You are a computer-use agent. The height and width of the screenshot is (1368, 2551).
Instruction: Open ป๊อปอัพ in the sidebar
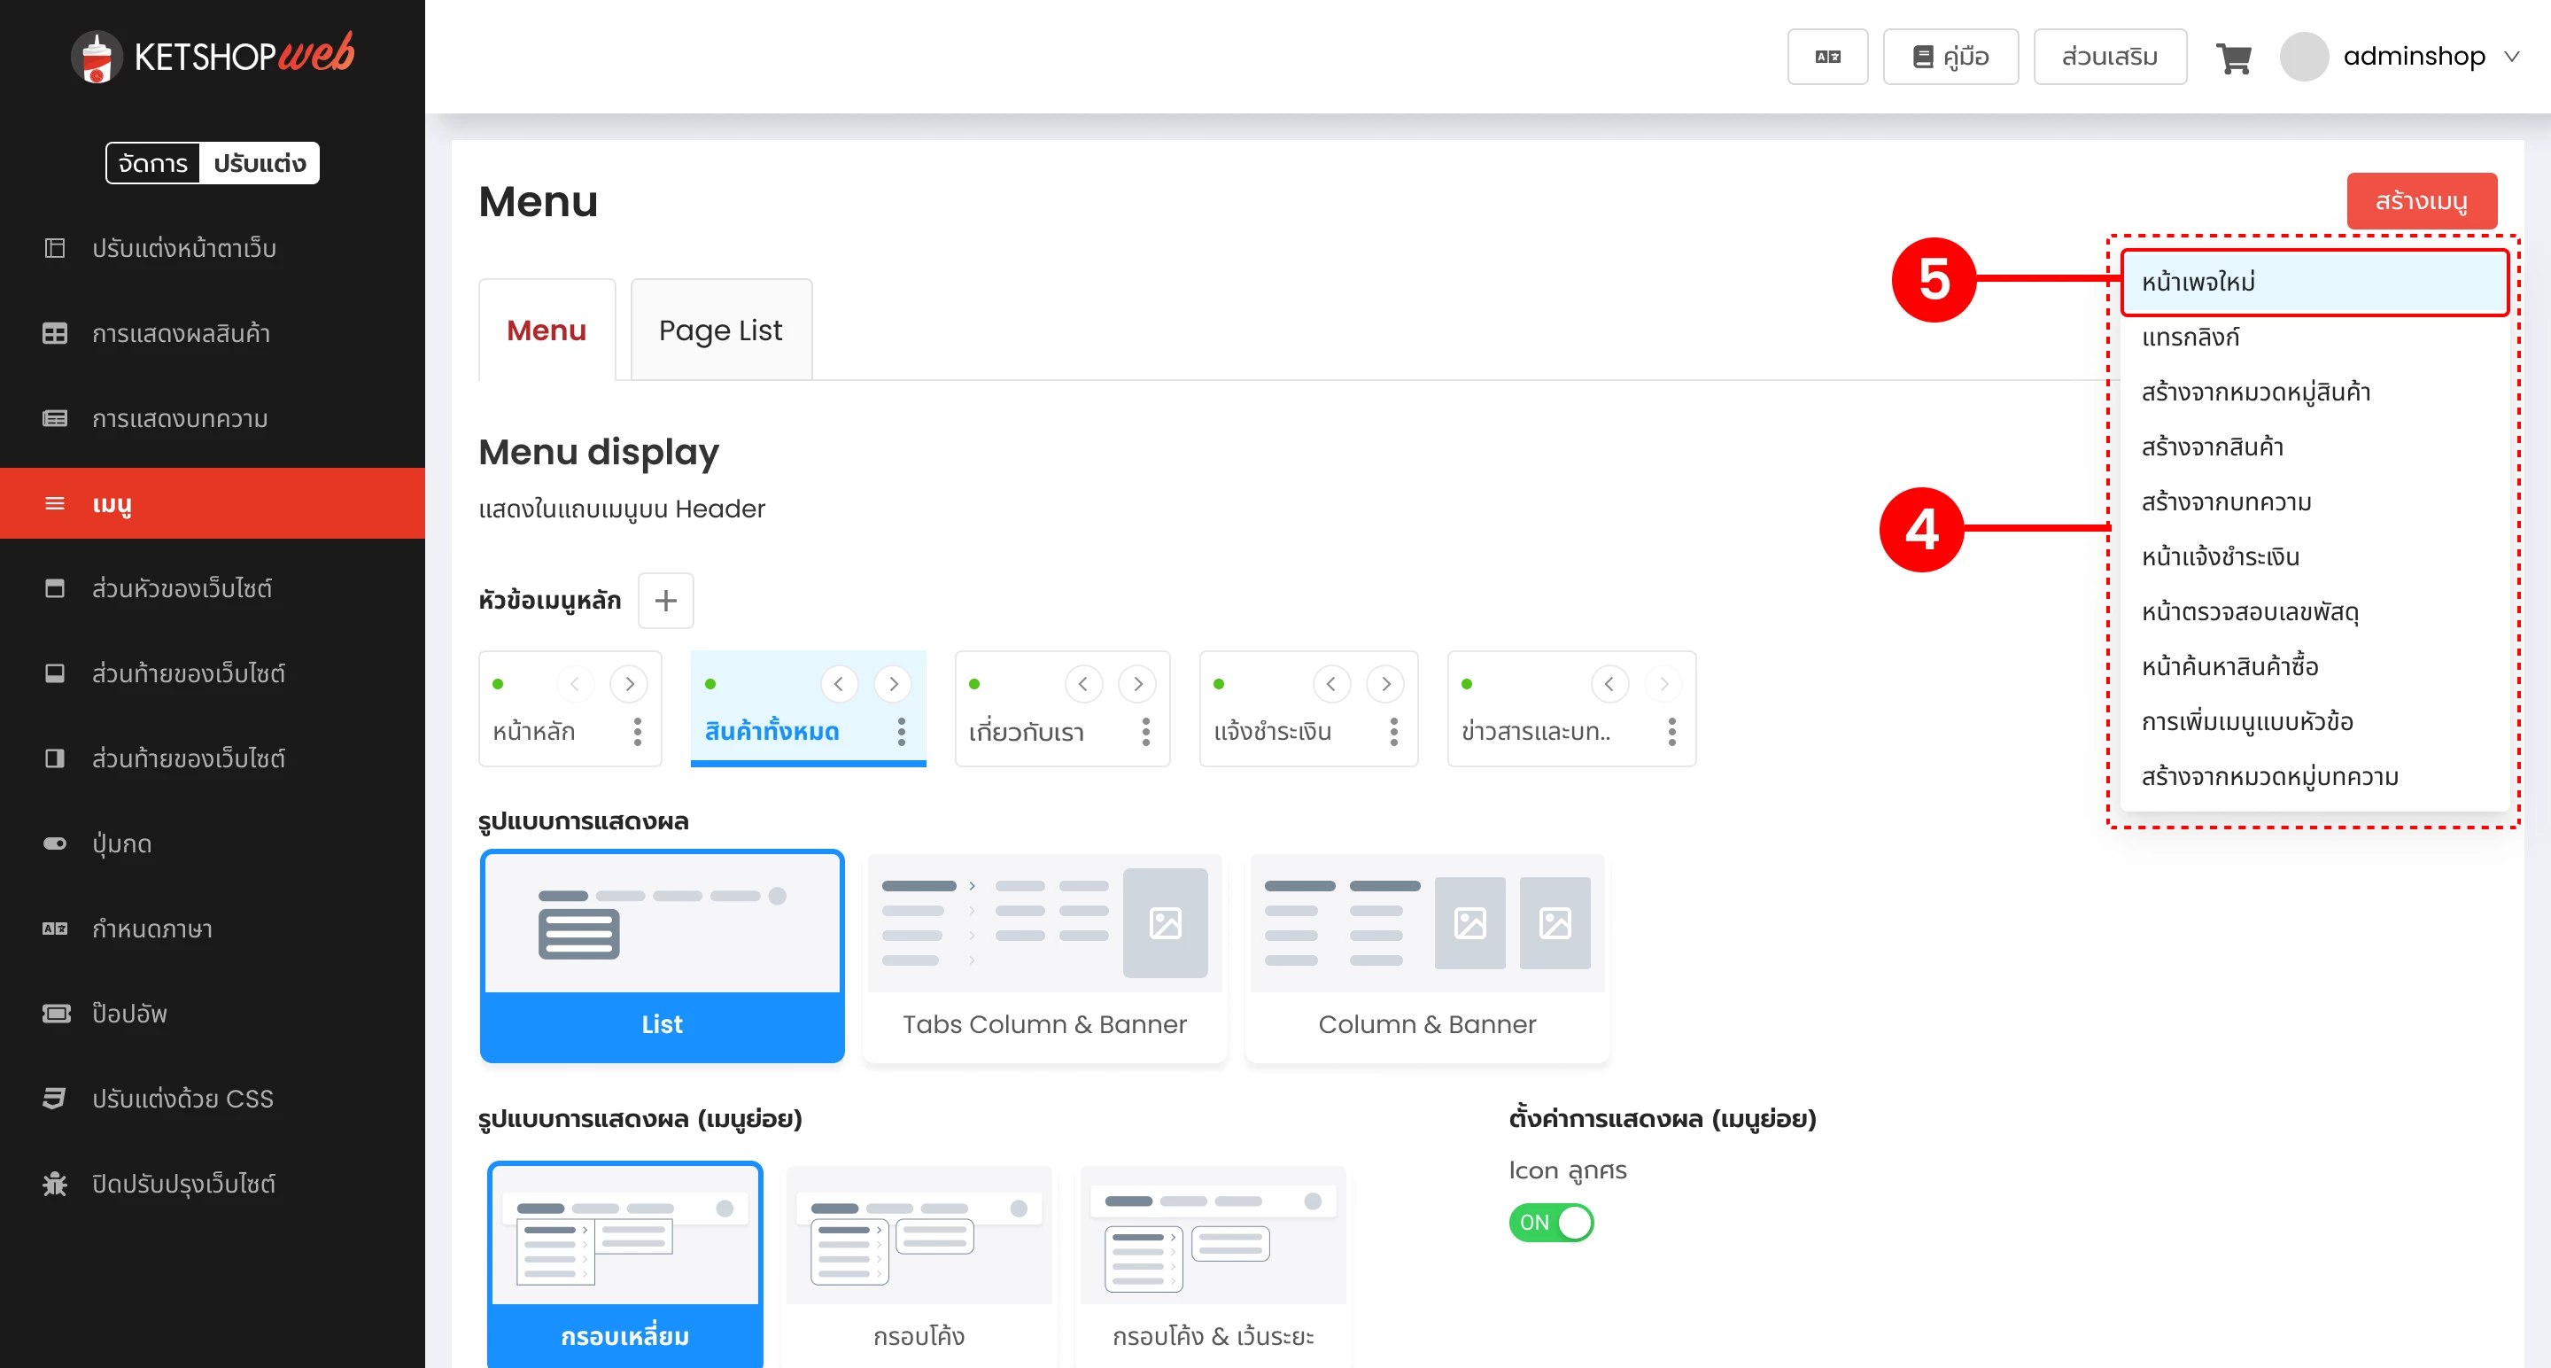[212, 1014]
